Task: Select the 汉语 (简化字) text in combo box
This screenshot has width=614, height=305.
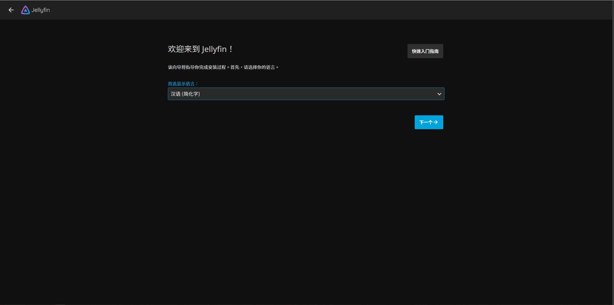Action: (185, 94)
